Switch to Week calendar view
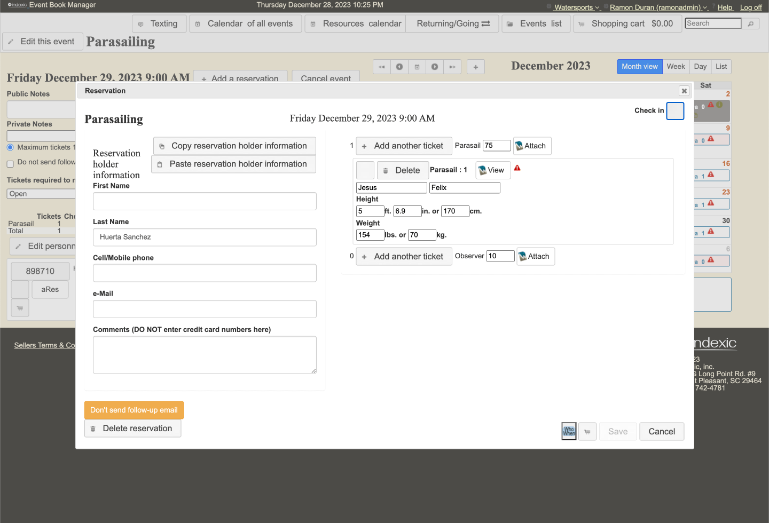 (676, 67)
